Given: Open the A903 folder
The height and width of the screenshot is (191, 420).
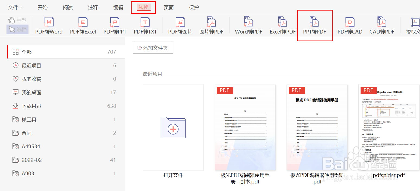Looking at the screenshot, I should pos(66,173).
